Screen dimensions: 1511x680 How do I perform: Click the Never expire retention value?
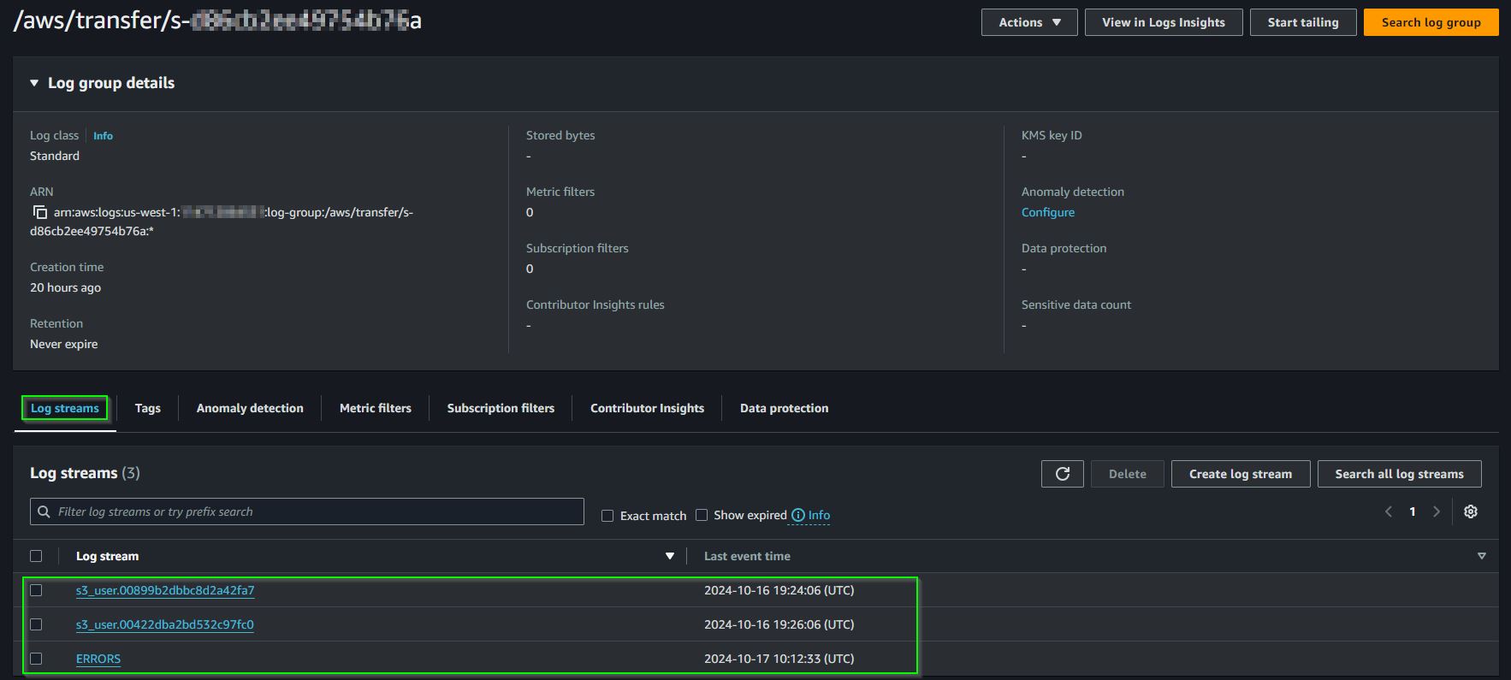tap(64, 344)
